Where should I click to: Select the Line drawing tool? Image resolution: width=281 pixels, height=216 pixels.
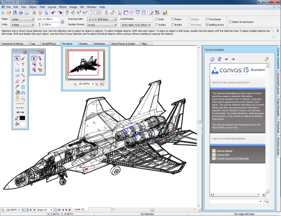(17, 64)
